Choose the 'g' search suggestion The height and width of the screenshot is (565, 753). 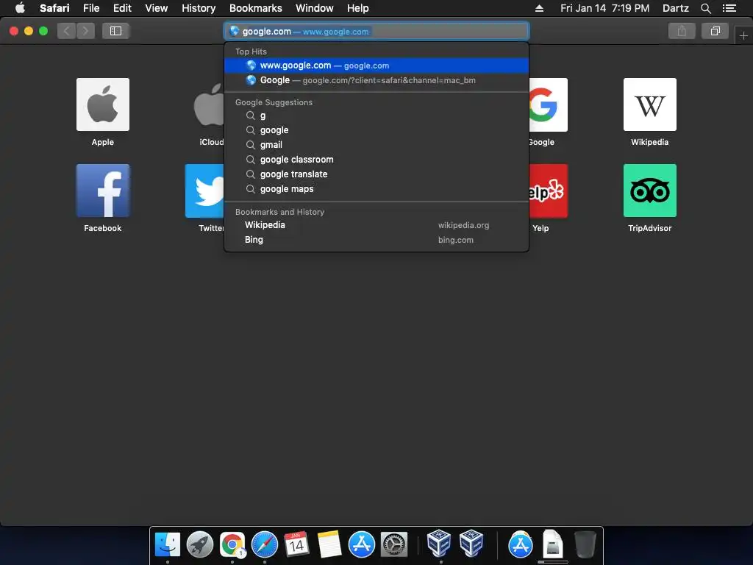tap(376, 116)
